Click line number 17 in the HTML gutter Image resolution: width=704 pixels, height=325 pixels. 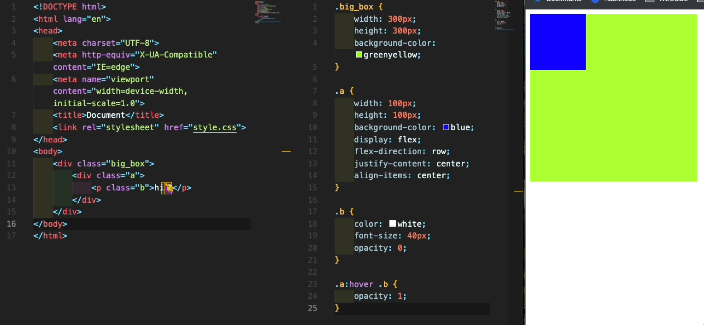coord(12,236)
